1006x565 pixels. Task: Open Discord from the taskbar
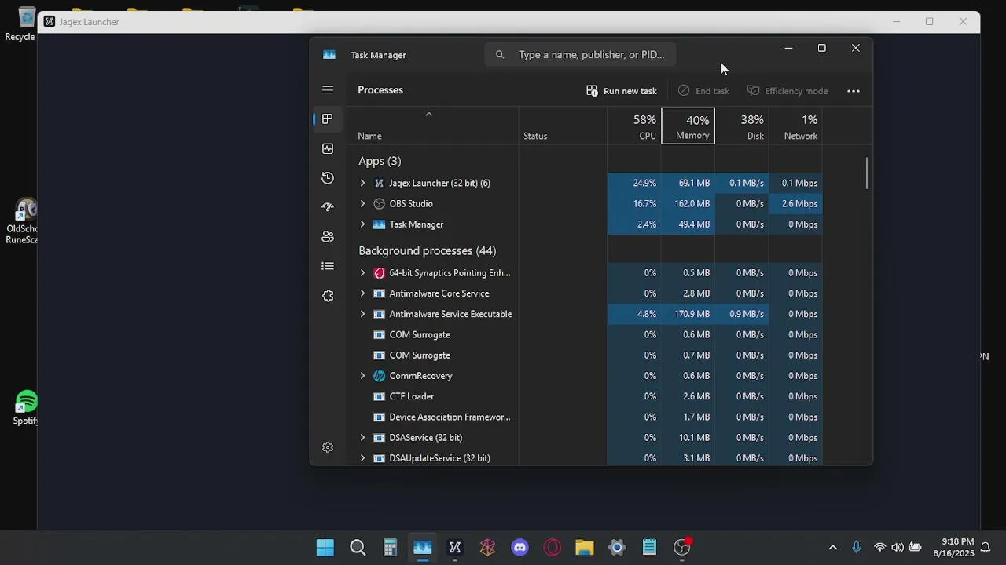click(520, 548)
